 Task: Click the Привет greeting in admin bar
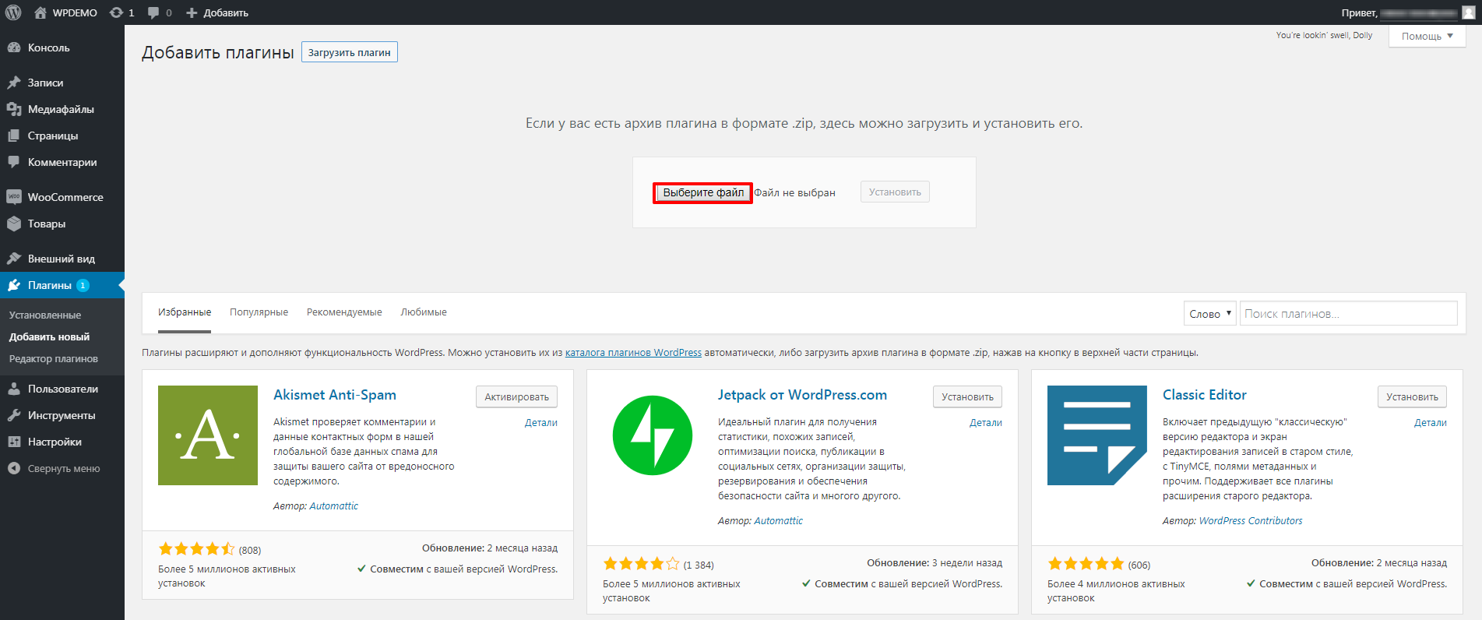(1359, 12)
